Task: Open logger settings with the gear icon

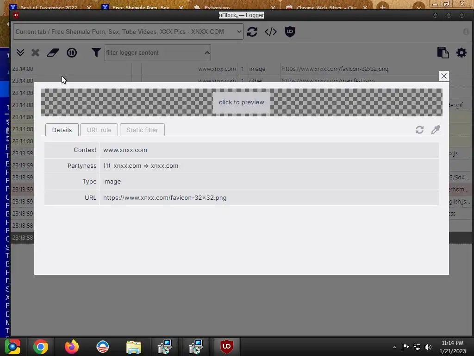Action: pyautogui.click(x=462, y=53)
